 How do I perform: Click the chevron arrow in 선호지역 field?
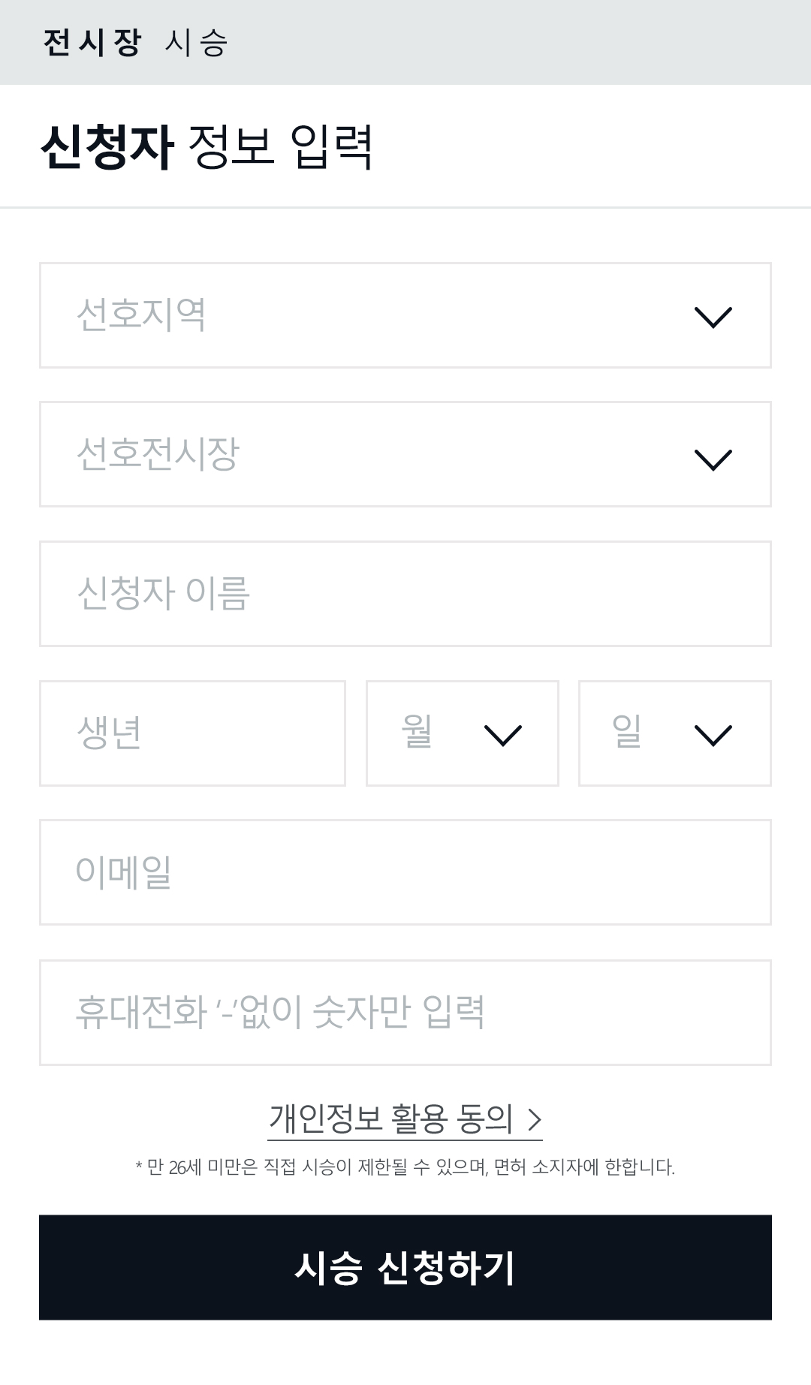[713, 317]
